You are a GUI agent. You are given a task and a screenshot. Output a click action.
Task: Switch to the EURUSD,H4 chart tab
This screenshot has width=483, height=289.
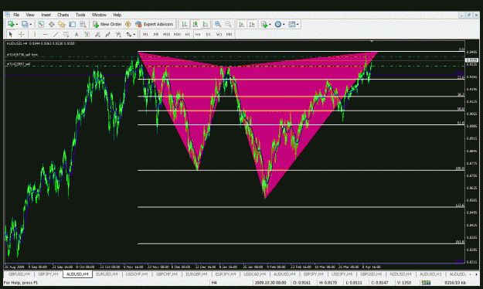click(107, 274)
